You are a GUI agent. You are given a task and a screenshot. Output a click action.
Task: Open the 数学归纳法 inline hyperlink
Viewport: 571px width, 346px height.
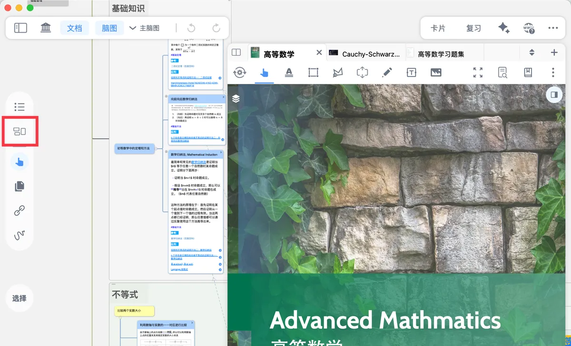pyautogui.click(x=199, y=162)
